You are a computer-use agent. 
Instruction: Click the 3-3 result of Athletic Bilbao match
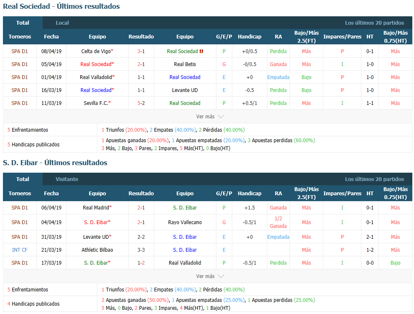coord(141,250)
